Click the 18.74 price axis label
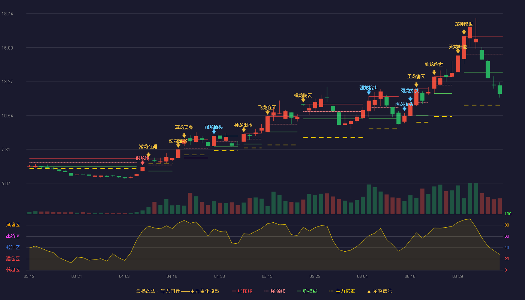The height and width of the screenshot is (300, 525). pos(7,14)
